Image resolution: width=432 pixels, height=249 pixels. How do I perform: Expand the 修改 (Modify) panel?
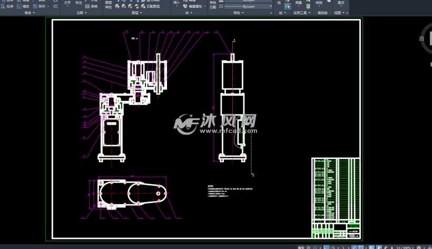tap(33, 12)
